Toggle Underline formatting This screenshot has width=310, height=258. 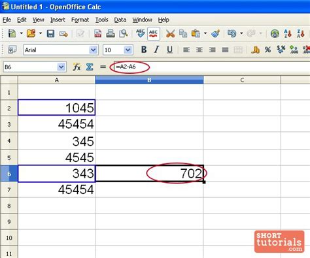click(x=169, y=50)
